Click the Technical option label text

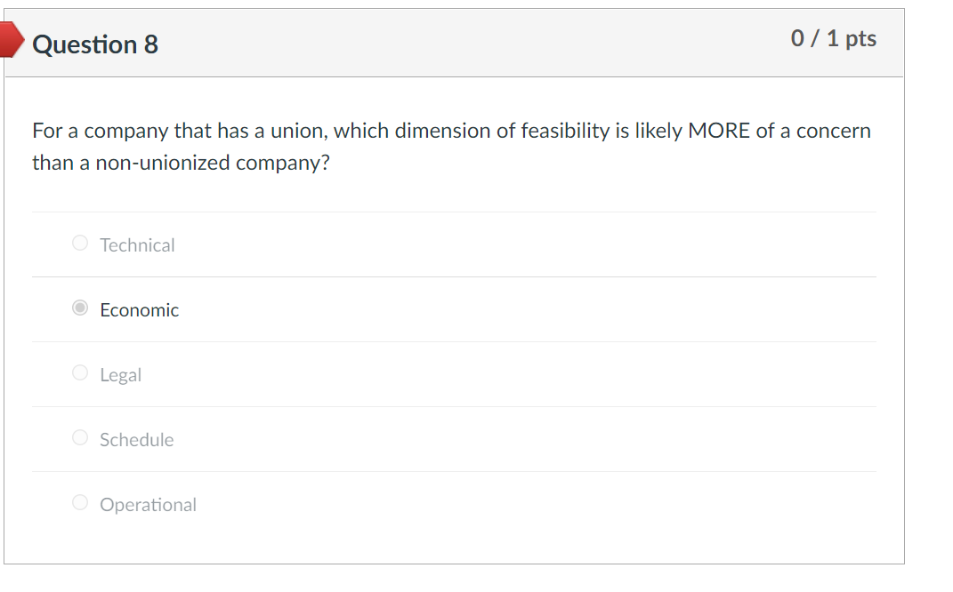[137, 245]
